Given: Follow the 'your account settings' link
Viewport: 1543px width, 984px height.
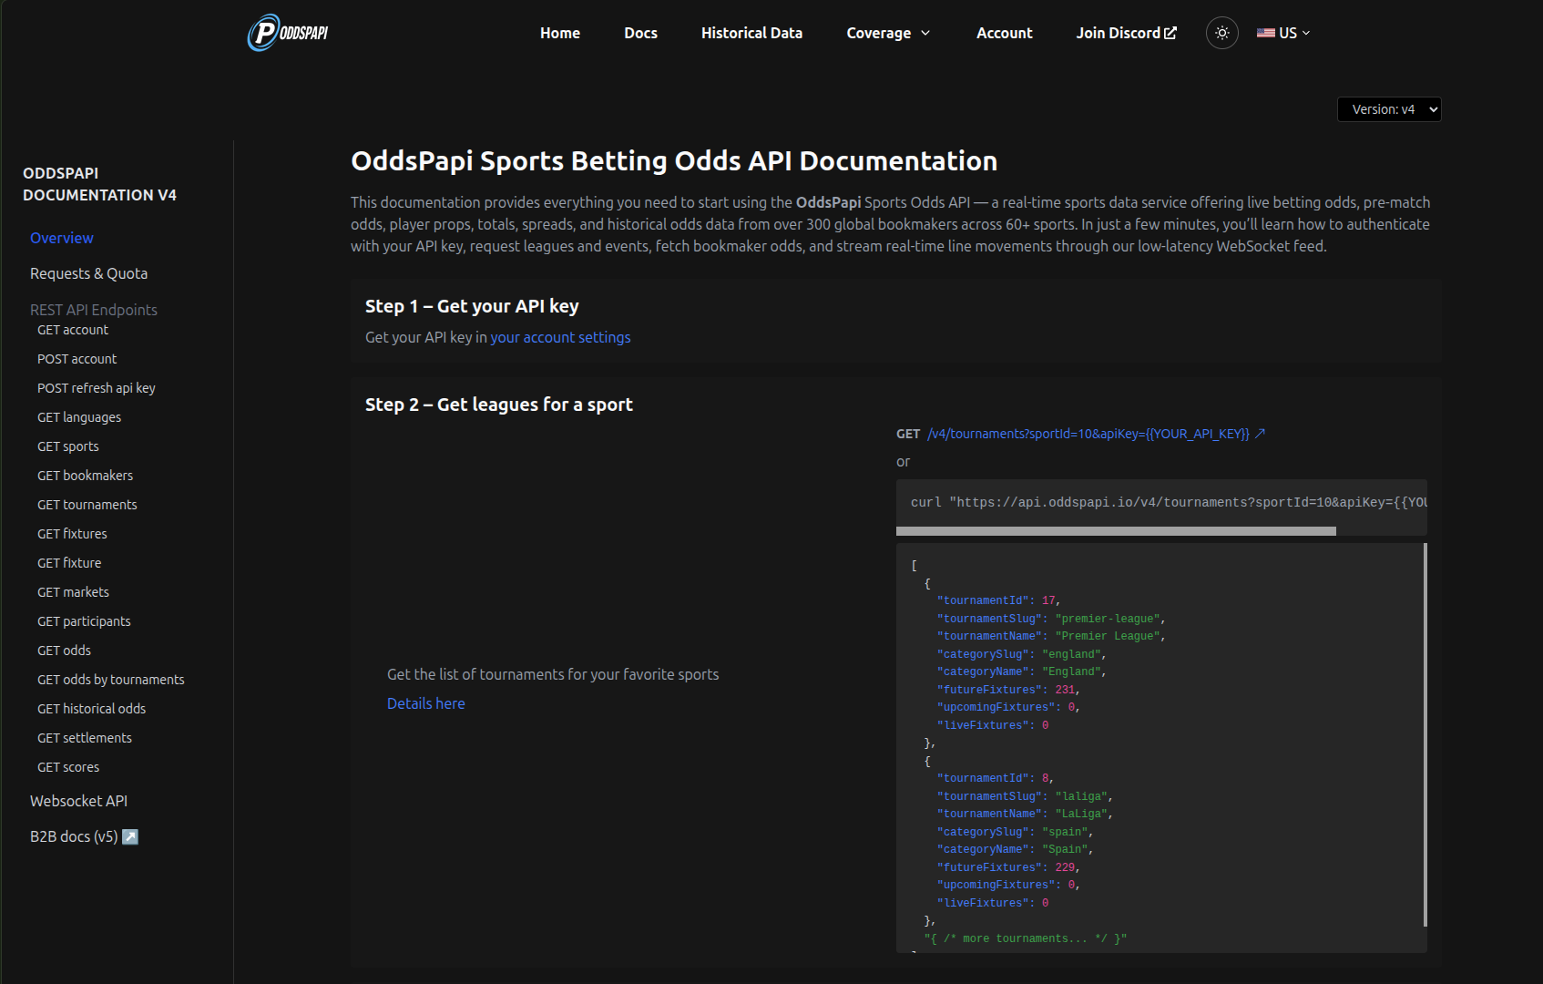Looking at the screenshot, I should coord(560,337).
